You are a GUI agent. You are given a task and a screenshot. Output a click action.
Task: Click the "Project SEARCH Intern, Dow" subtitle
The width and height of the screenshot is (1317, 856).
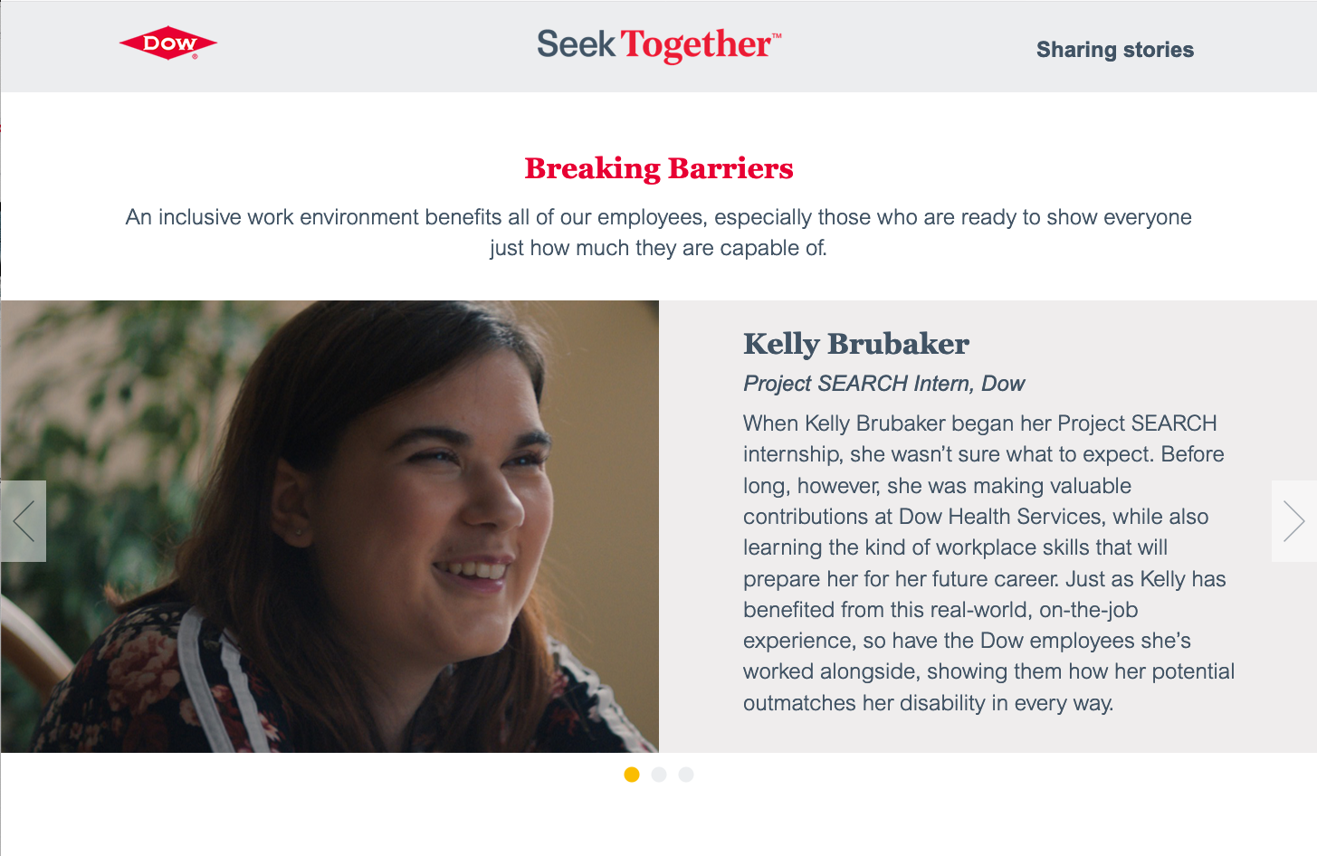pyautogui.click(x=883, y=384)
